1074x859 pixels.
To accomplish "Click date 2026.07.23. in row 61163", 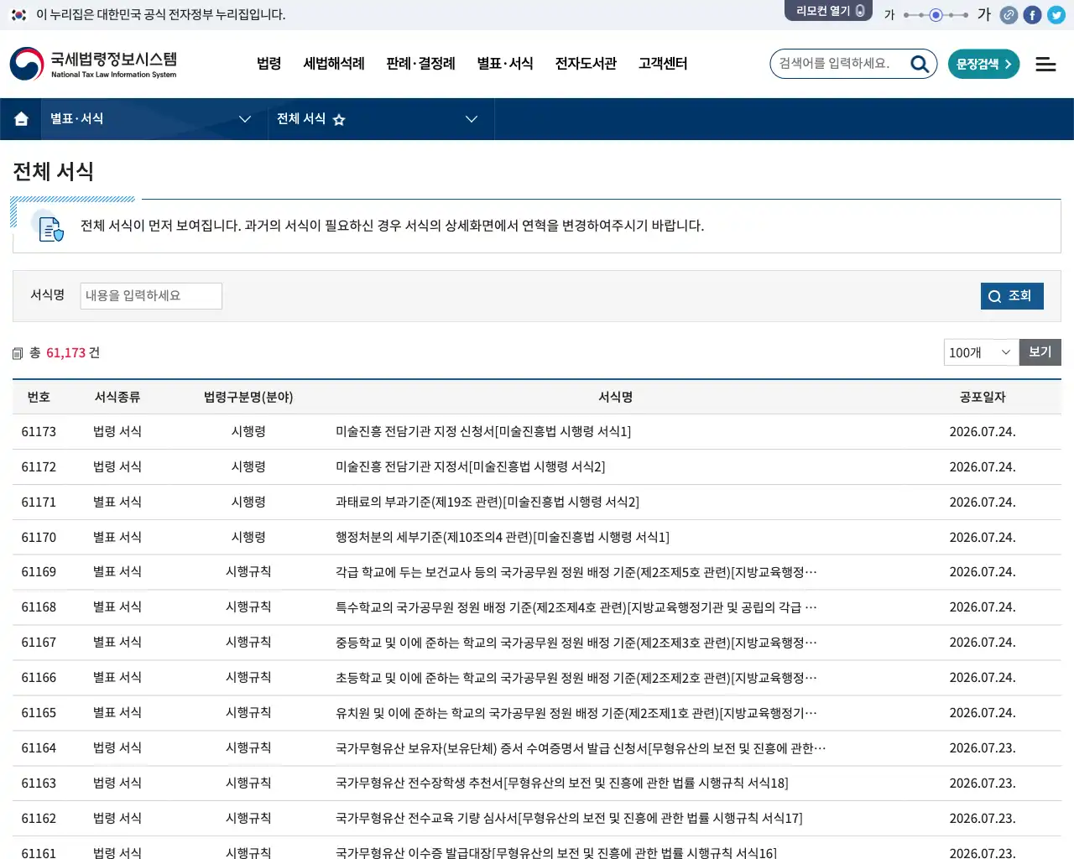I will tap(983, 784).
